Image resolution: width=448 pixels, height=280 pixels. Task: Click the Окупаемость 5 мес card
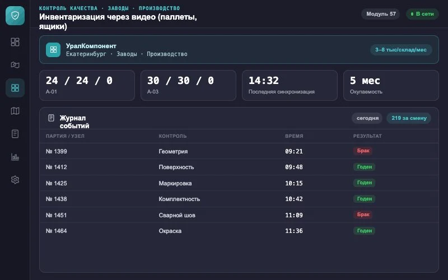[391, 85]
